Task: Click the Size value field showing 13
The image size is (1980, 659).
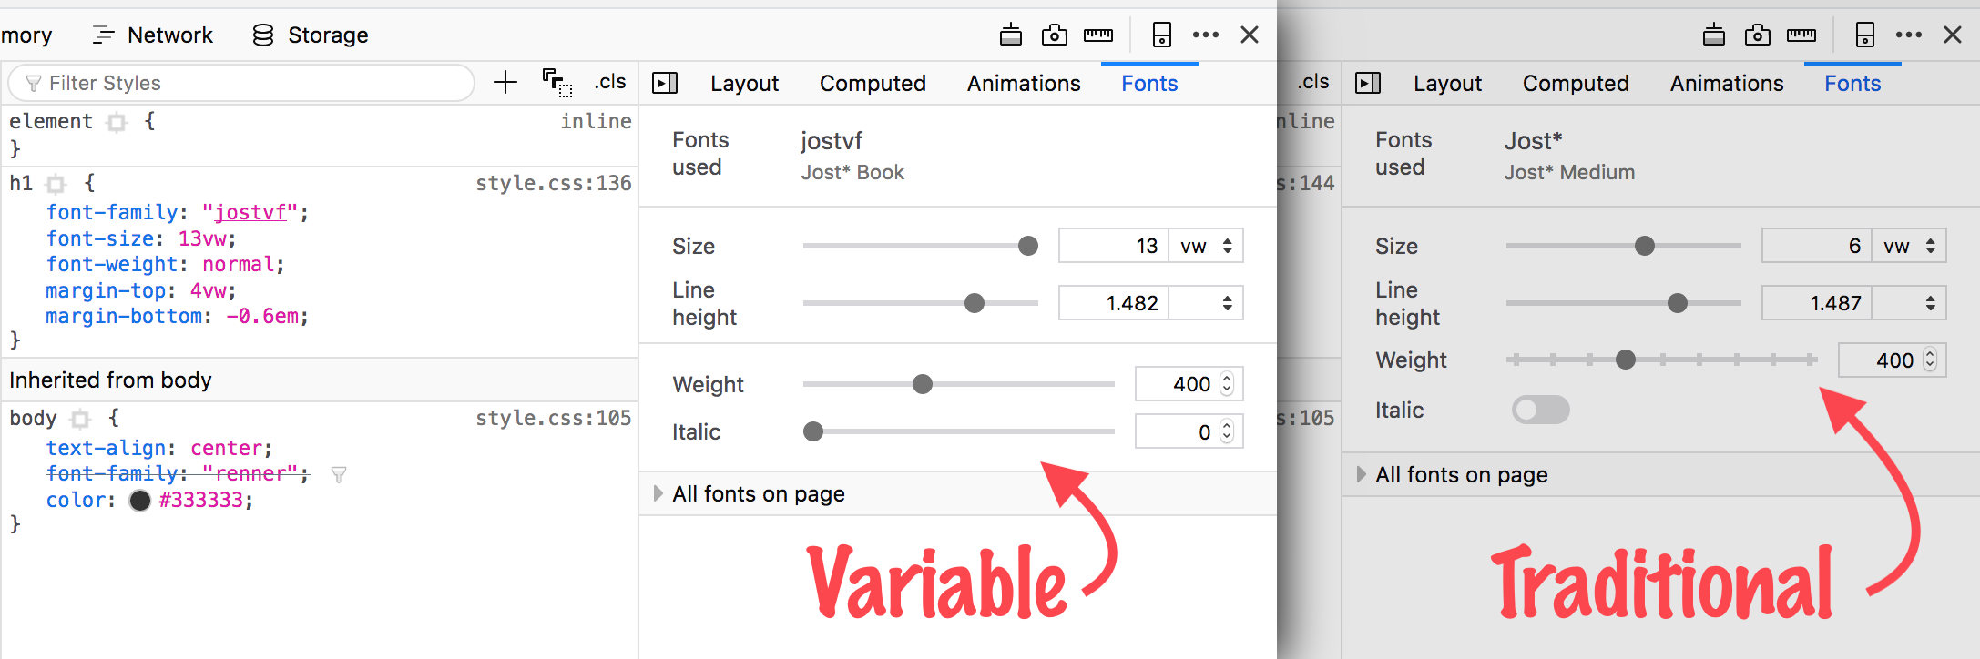Action: [x=1114, y=246]
